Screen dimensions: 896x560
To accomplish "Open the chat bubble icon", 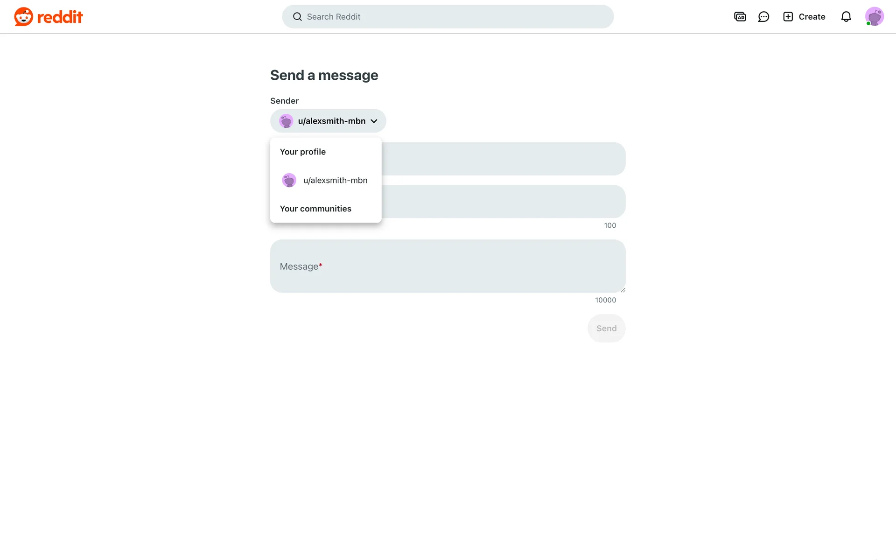I will tap(763, 17).
